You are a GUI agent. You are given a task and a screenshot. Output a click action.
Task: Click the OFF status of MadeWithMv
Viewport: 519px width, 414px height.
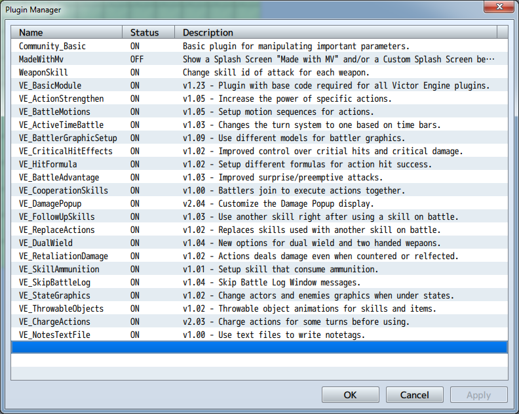137,59
